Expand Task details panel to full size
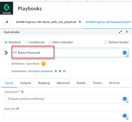132x122 pixels. 120,32
